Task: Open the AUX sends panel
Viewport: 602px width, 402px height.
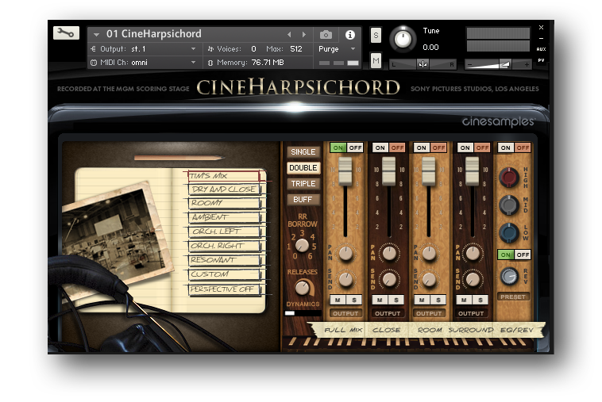Action: pyautogui.click(x=541, y=49)
